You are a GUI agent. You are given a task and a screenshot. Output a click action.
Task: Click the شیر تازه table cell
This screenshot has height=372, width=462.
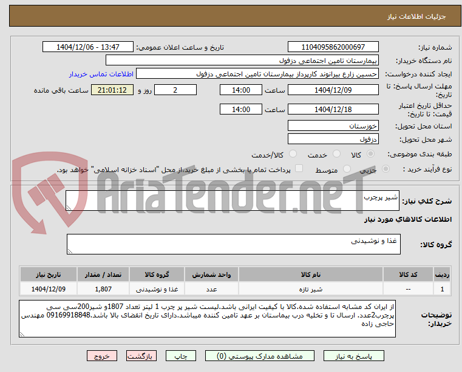pos(311,290)
